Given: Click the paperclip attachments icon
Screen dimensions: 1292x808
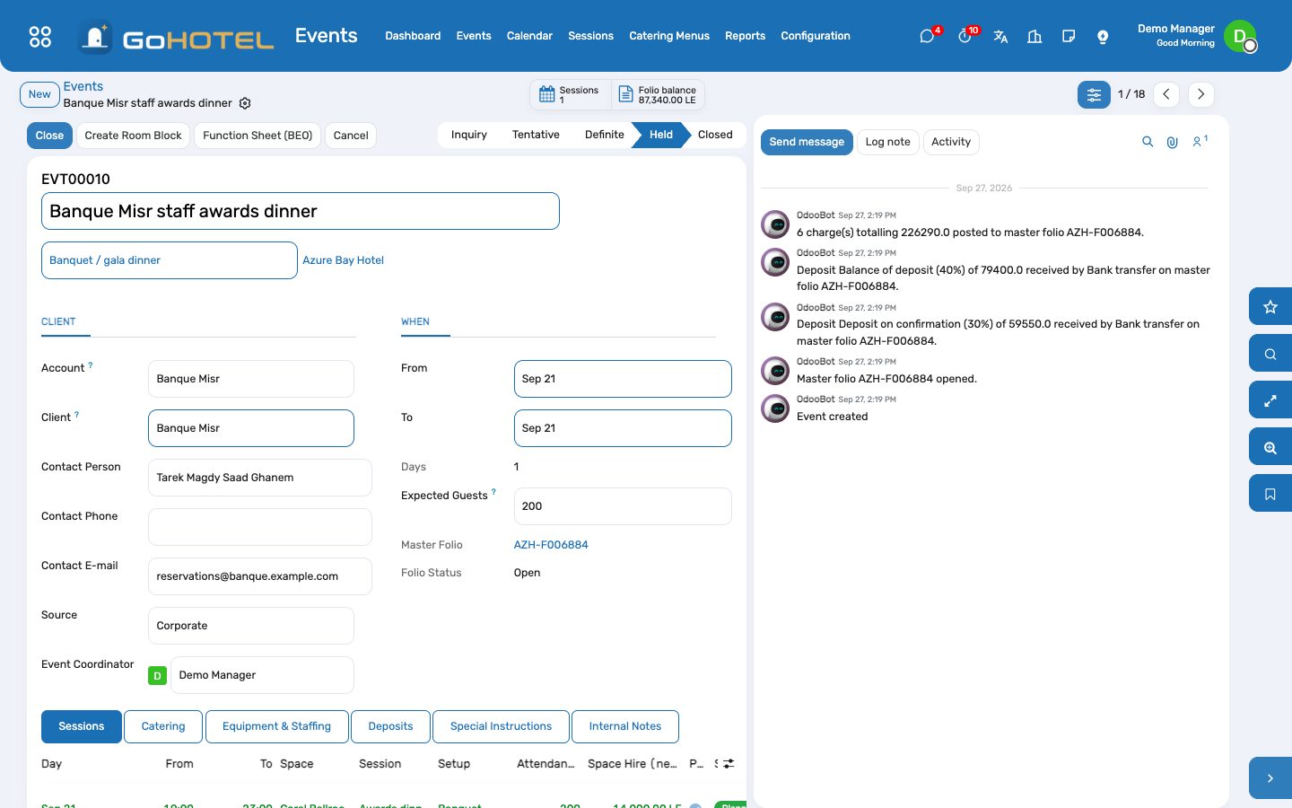Looking at the screenshot, I should (x=1172, y=142).
